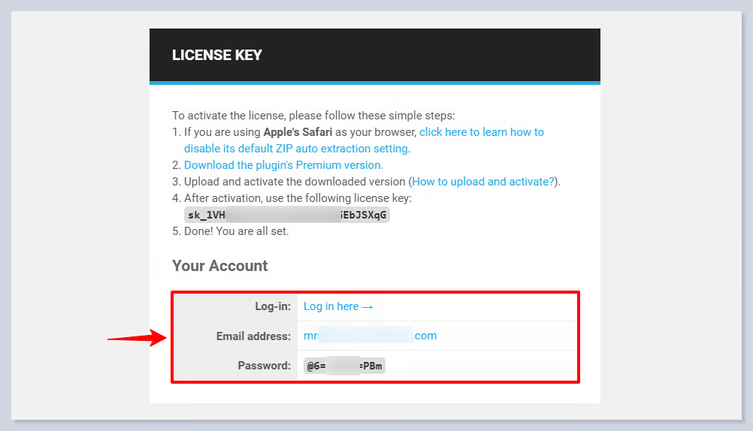This screenshot has height=431, width=753.
Task: Click the bold 'Apple's Safari' text
Action: click(298, 132)
